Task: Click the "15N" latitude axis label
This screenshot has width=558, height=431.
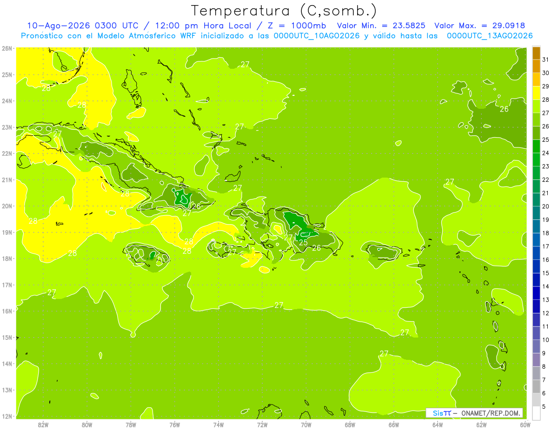Action: tap(7, 337)
